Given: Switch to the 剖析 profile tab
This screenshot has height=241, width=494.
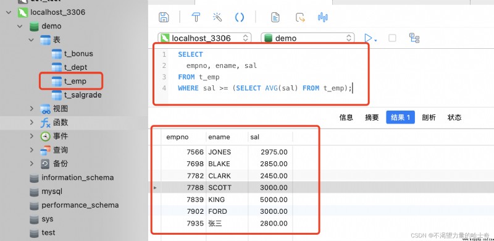Looking at the screenshot, I should 429,117.
